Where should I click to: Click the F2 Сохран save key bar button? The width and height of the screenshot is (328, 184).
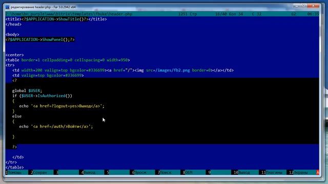[x=40, y=173]
